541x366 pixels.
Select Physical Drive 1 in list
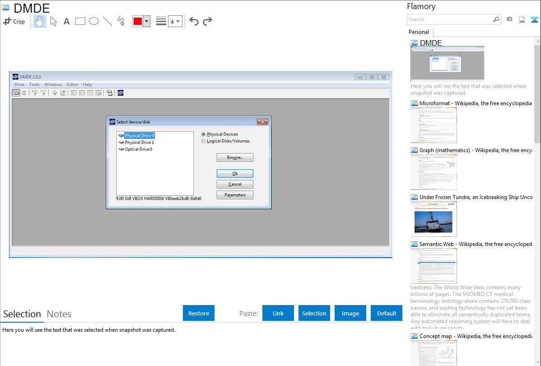click(x=136, y=143)
